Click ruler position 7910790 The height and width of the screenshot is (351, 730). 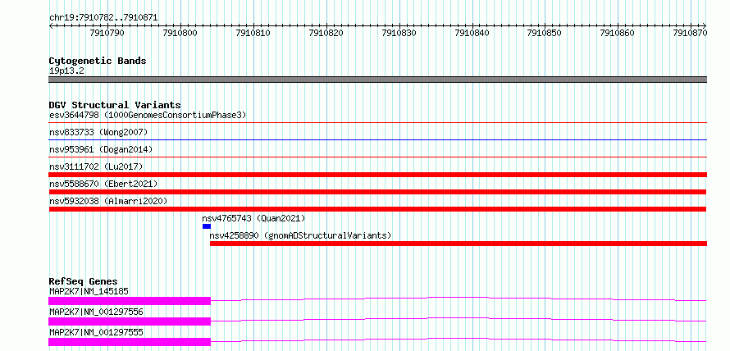[x=107, y=33]
